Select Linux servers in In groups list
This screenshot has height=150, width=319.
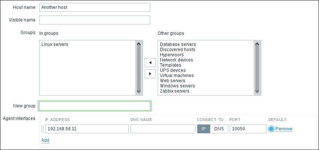(55, 44)
